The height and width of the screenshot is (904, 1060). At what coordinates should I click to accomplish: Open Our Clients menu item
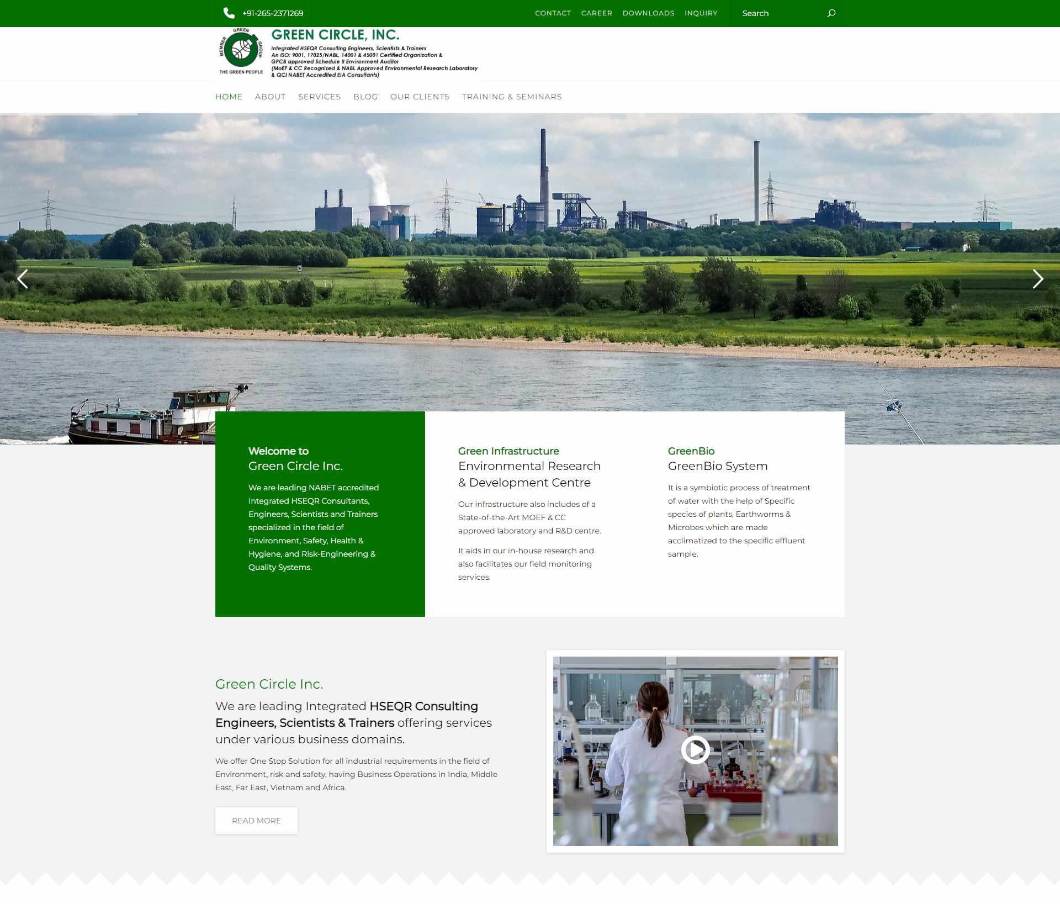click(x=420, y=97)
